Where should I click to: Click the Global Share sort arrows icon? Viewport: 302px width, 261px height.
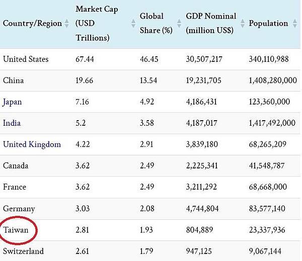179,24
